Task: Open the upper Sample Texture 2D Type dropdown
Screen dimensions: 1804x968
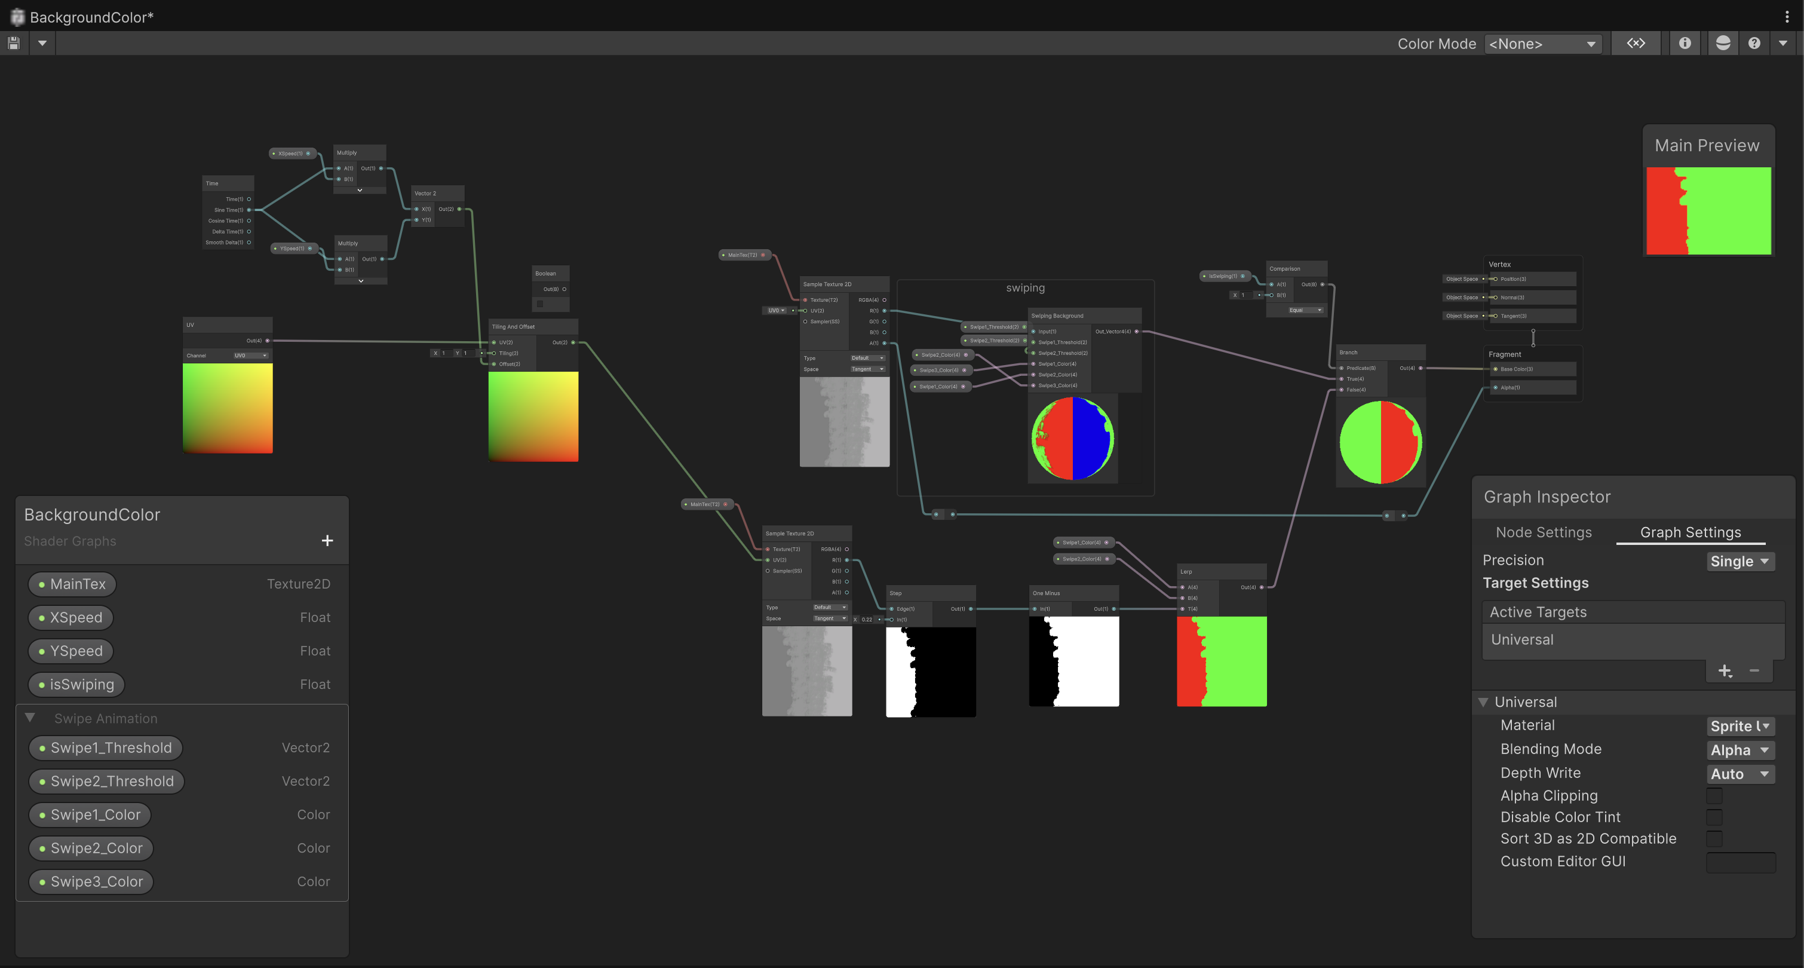Action: [x=868, y=358]
